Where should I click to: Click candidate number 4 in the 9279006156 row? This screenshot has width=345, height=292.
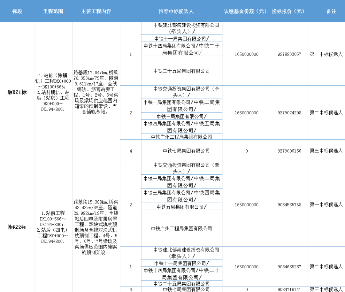tap(131, 151)
